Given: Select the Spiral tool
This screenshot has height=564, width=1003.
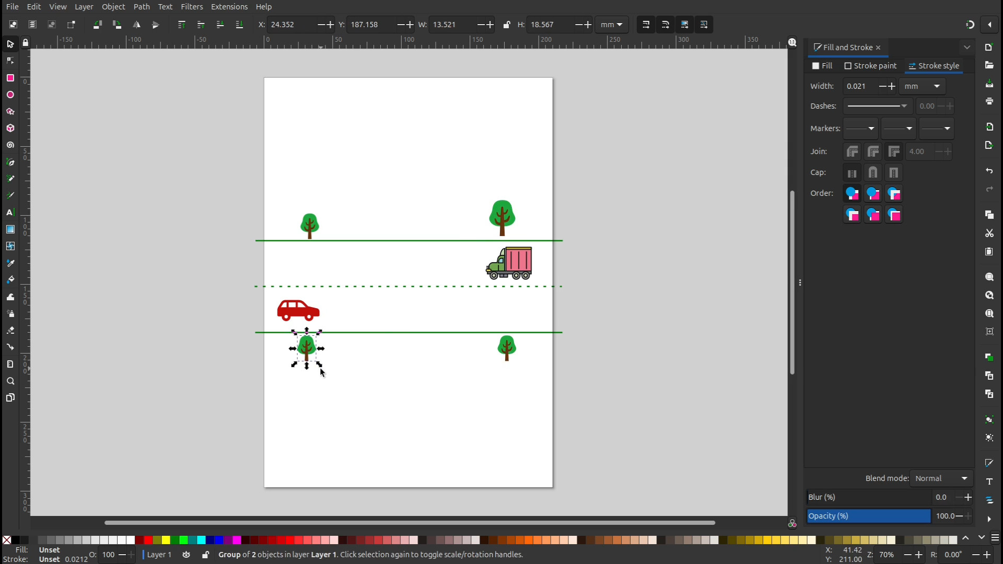Looking at the screenshot, I should coord(10,145).
